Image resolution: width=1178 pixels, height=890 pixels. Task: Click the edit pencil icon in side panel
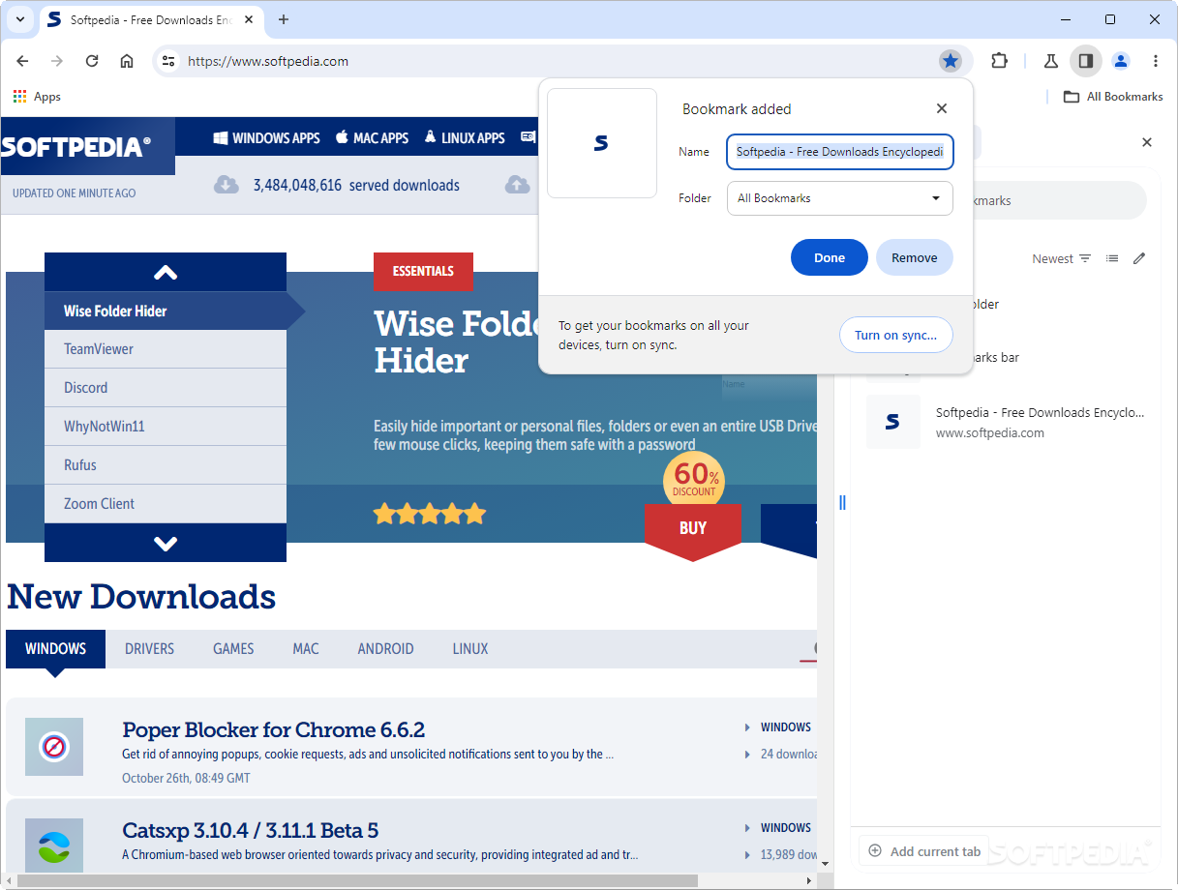[1139, 258]
